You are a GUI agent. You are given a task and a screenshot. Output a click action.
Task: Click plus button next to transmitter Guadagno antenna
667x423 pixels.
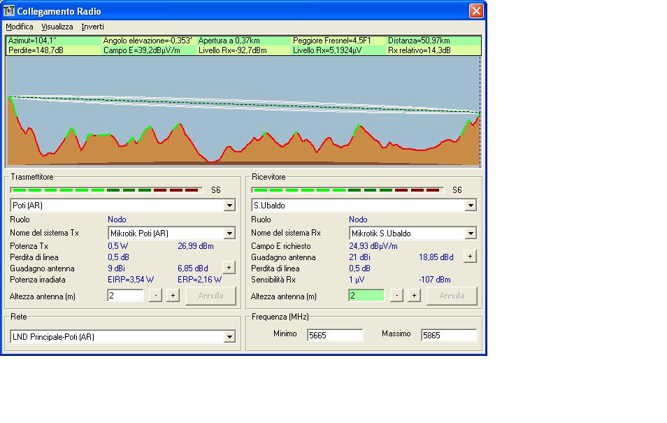(x=229, y=267)
